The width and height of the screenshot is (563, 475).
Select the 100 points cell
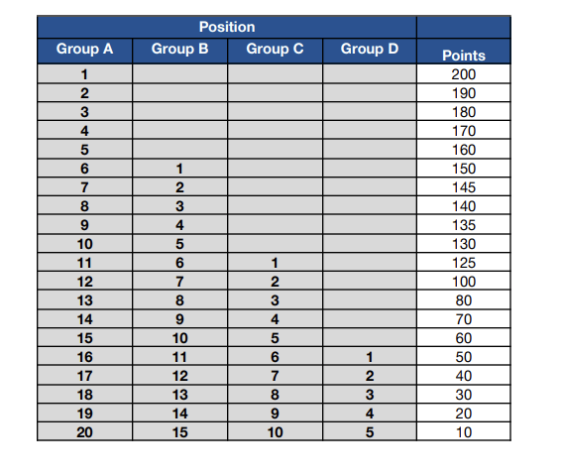tap(464, 281)
